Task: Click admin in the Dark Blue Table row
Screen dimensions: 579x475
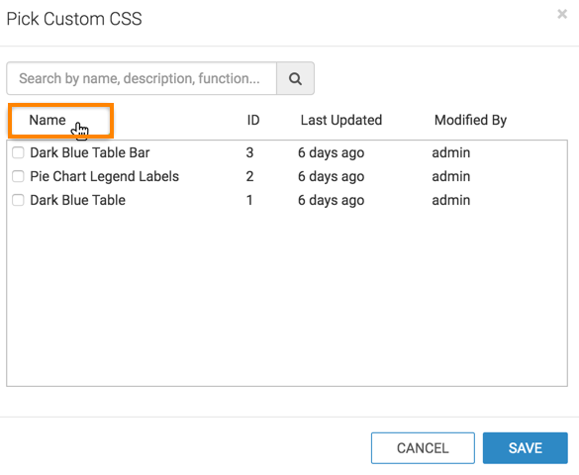Action: [x=451, y=200]
